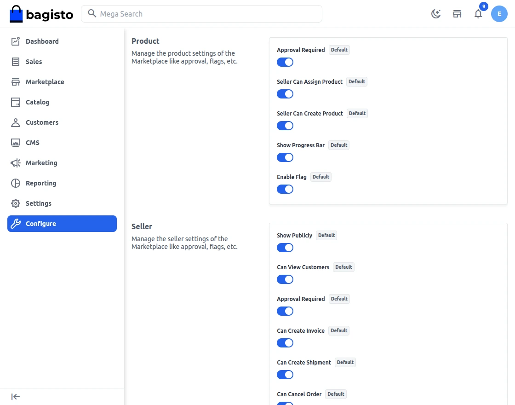Toggle dark mode moon icon
Image resolution: width=515 pixels, height=405 pixels.
[436, 14]
